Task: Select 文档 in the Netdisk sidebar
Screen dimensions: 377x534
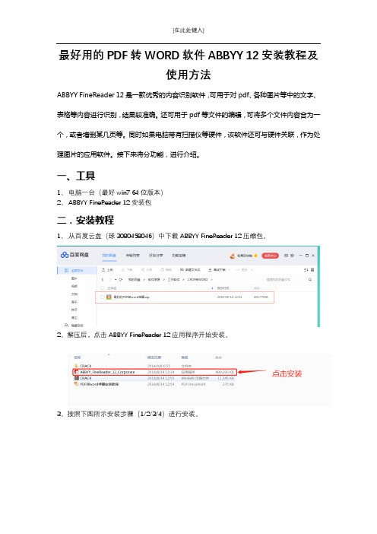Action: tap(74, 294)
